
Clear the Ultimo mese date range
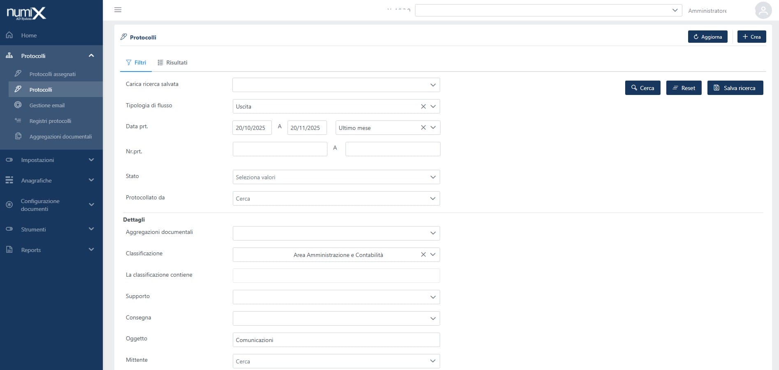pyautogui.click(x=423, y=128)
